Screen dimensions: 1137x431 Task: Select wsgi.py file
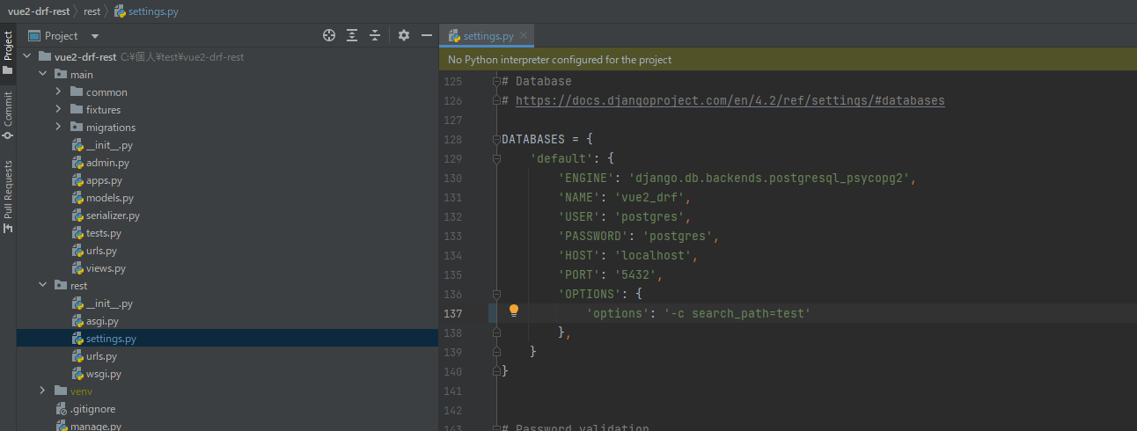(104, 374)
